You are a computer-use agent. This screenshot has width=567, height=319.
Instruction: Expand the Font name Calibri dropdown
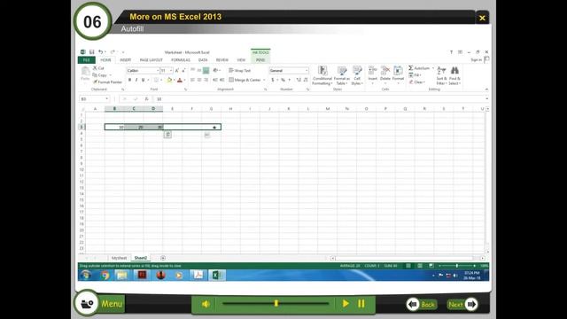pos(158,71)
